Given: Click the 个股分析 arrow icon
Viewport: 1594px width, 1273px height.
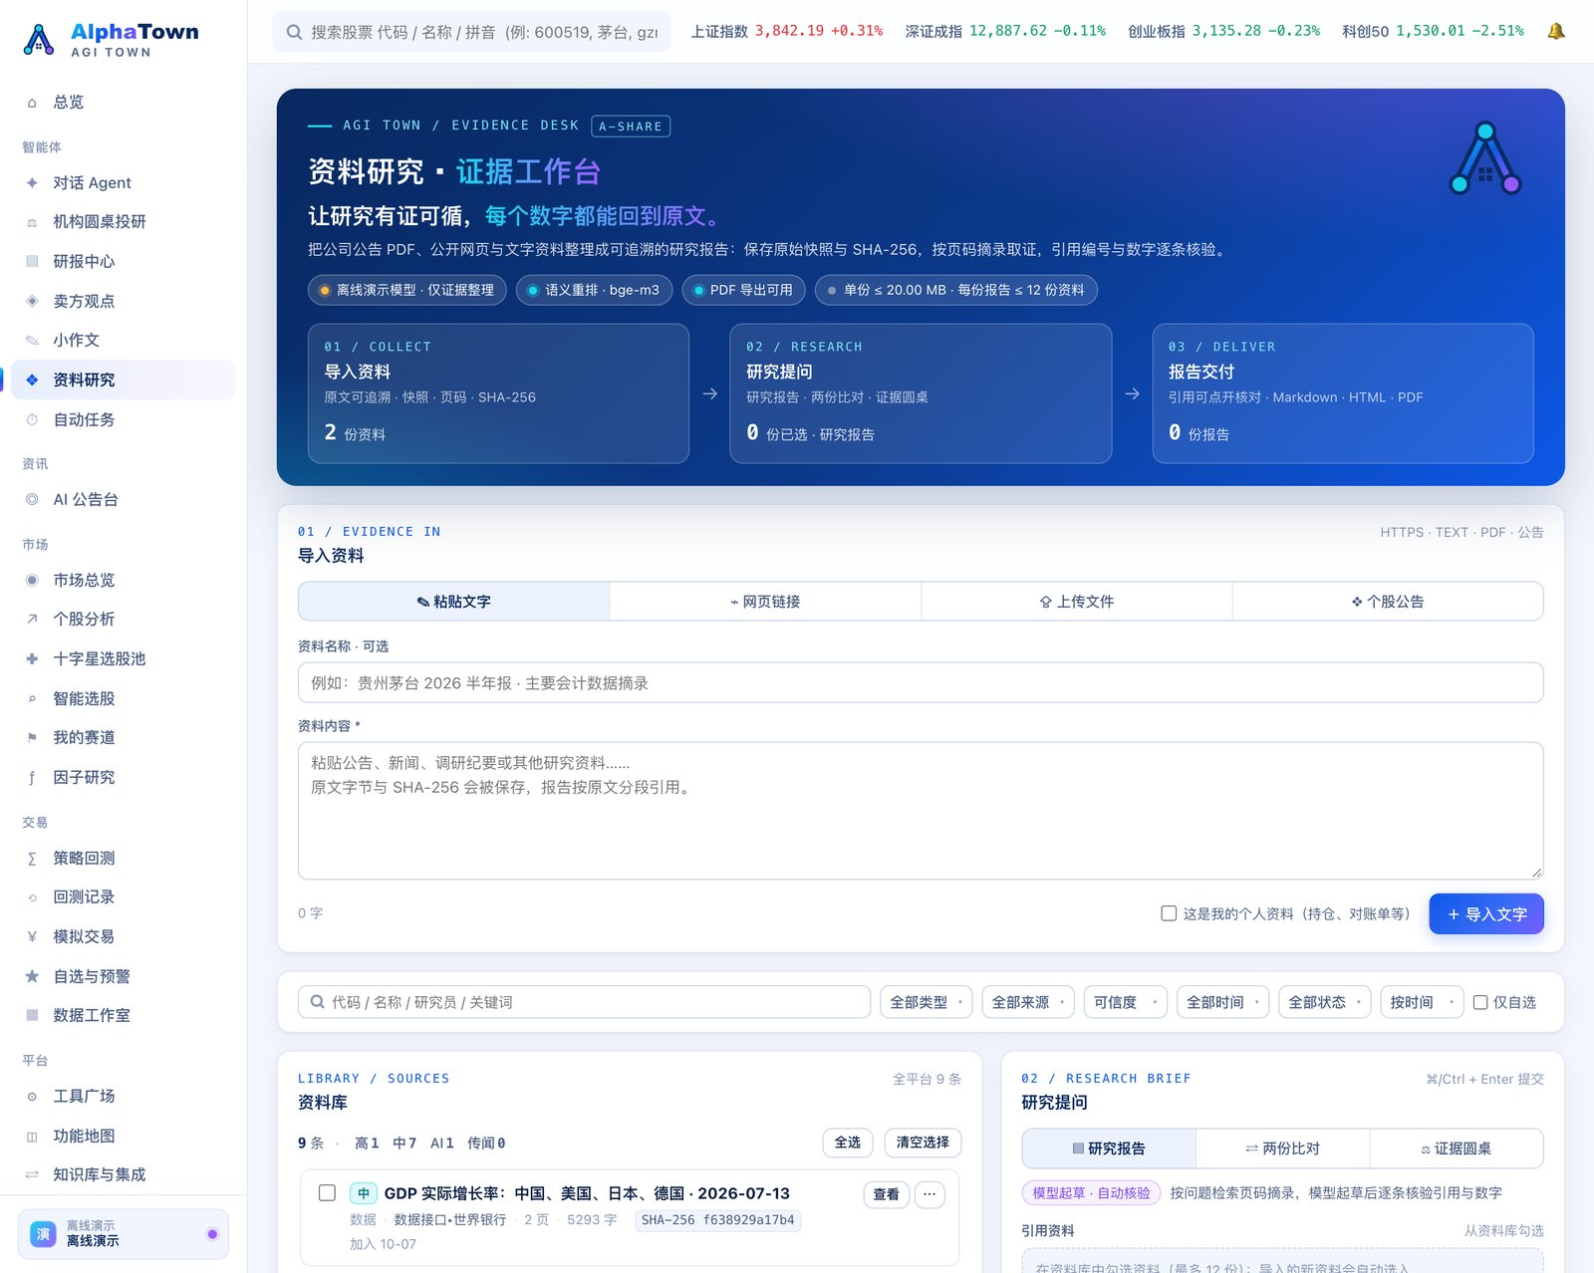Looking at the screenshot, I should pos(32,619).
